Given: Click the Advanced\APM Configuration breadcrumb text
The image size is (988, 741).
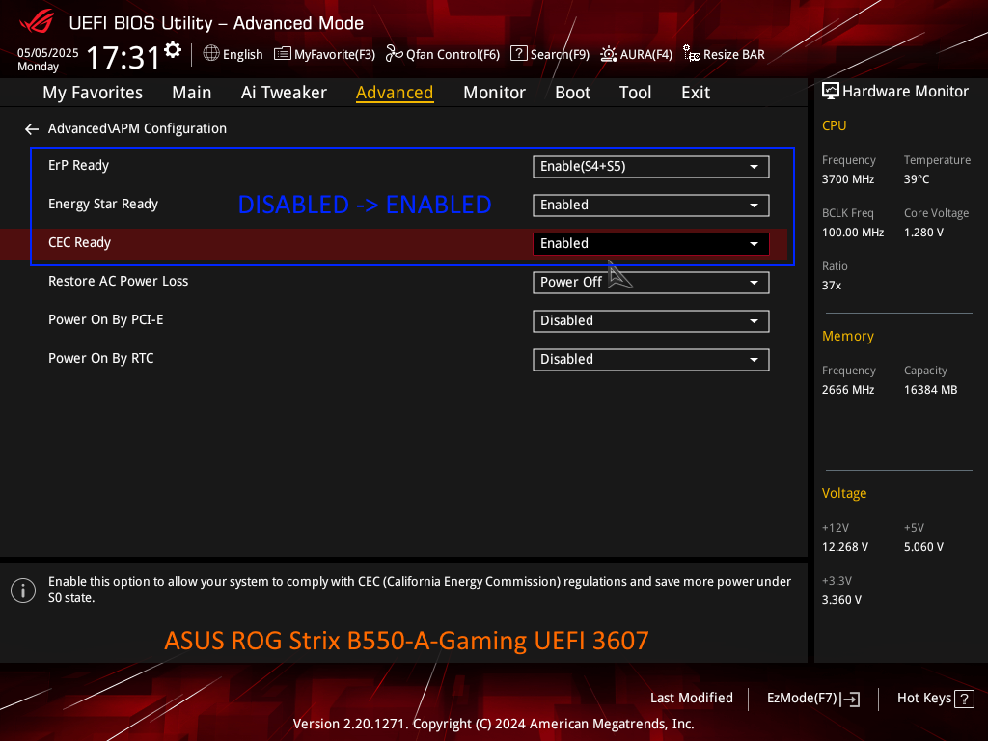Looking at the screenshot, I should (137, 128).
